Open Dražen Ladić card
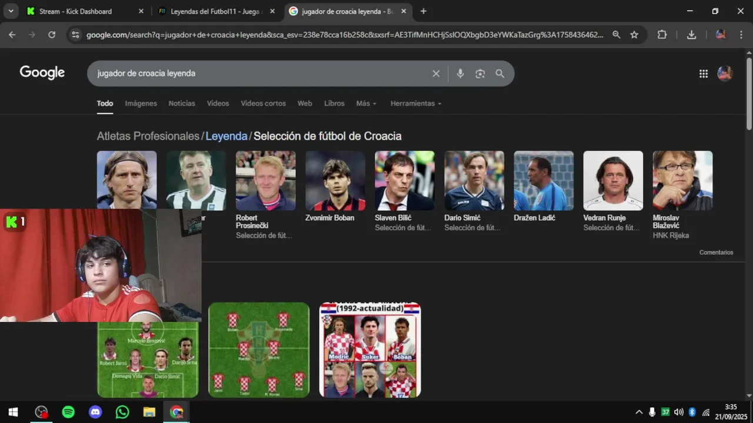The image size is (753, 423). pyautogui.click(x=544, y=187)
